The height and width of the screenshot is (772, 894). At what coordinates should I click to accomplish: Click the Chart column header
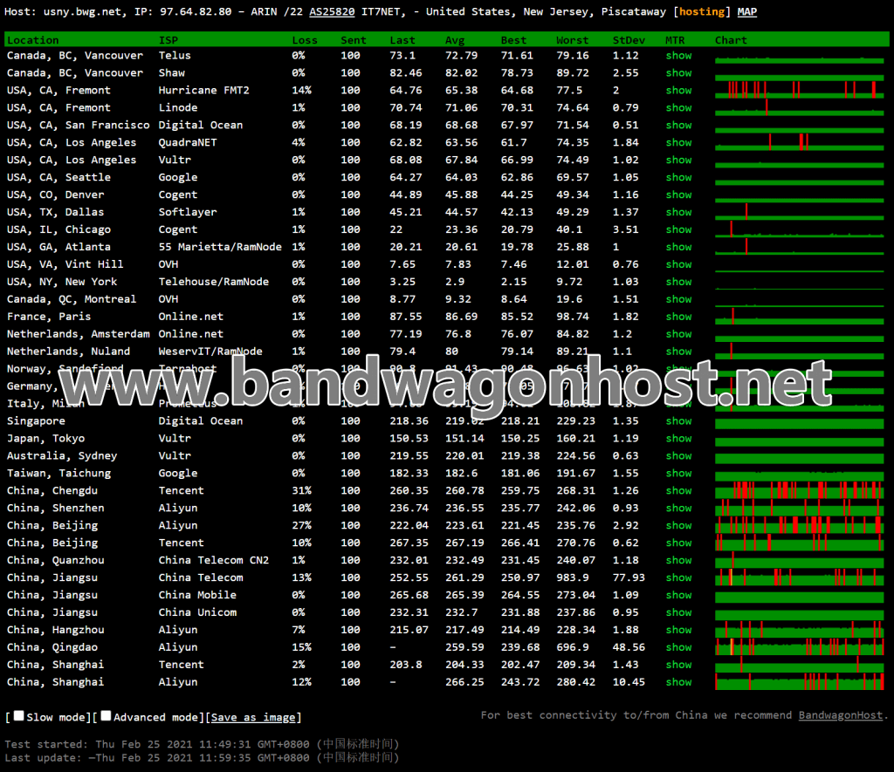pos(731,40)
